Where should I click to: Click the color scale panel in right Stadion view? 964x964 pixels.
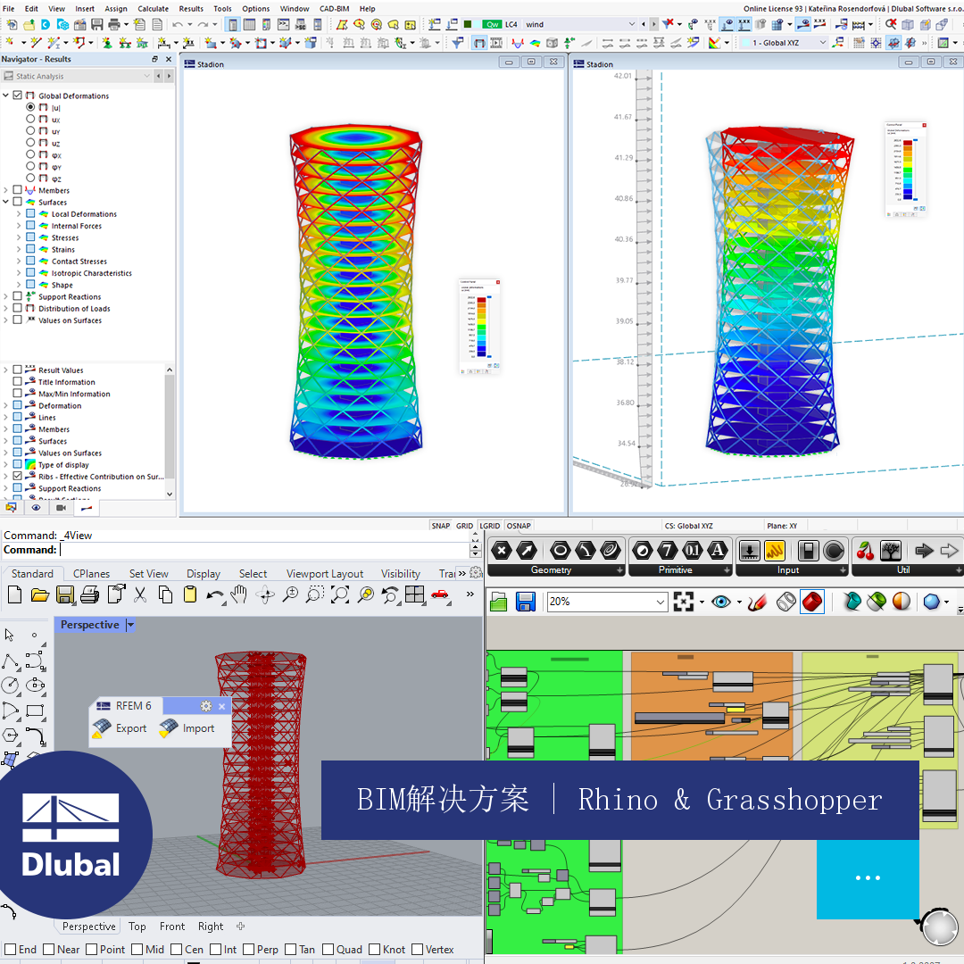(x=906, y=170)
